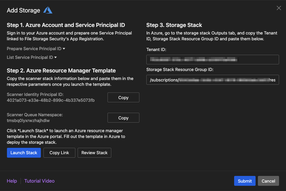Expand the Prepare Service Principal ID section
Viewport: 286px width, 191px height.
click(x=36, y=49)
